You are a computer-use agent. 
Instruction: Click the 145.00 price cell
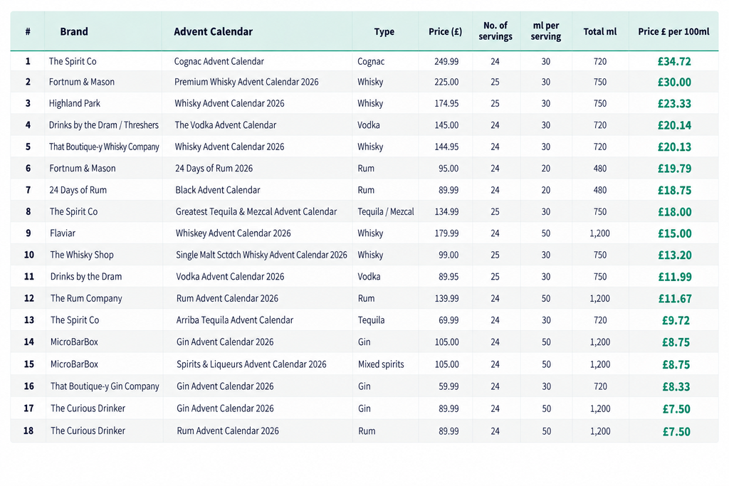click(446, 125)
